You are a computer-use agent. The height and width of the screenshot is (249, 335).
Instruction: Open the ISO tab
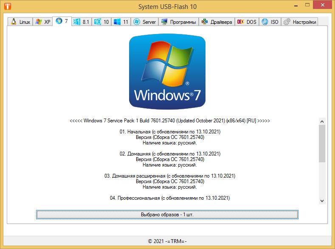coord(270,22)
